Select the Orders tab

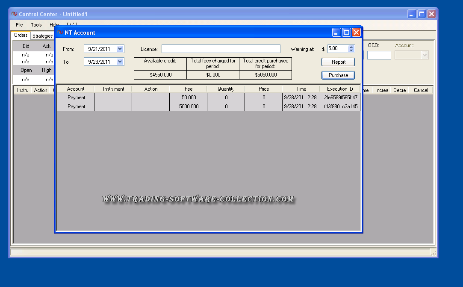tap(21, 36)
